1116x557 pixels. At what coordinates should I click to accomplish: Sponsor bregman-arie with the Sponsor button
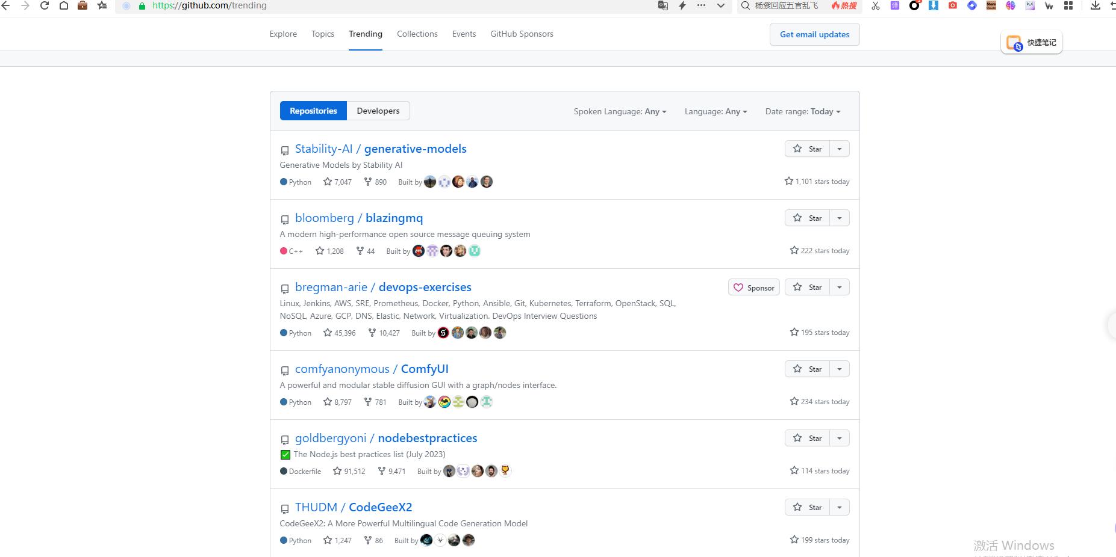(753, 288)
